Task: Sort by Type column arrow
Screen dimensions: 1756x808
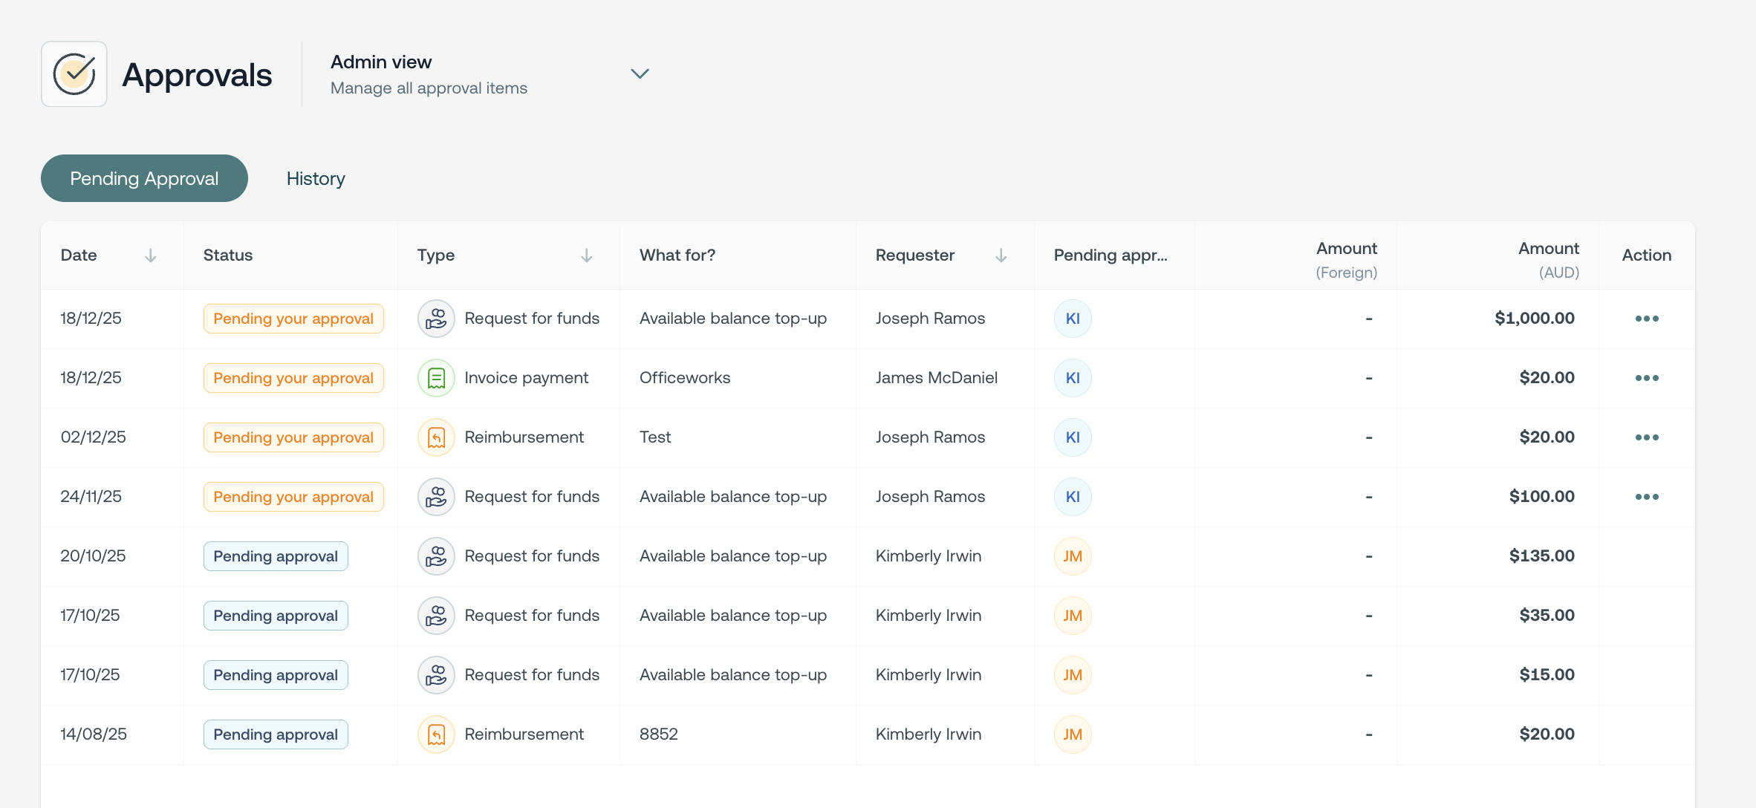Action: (587, 255)
